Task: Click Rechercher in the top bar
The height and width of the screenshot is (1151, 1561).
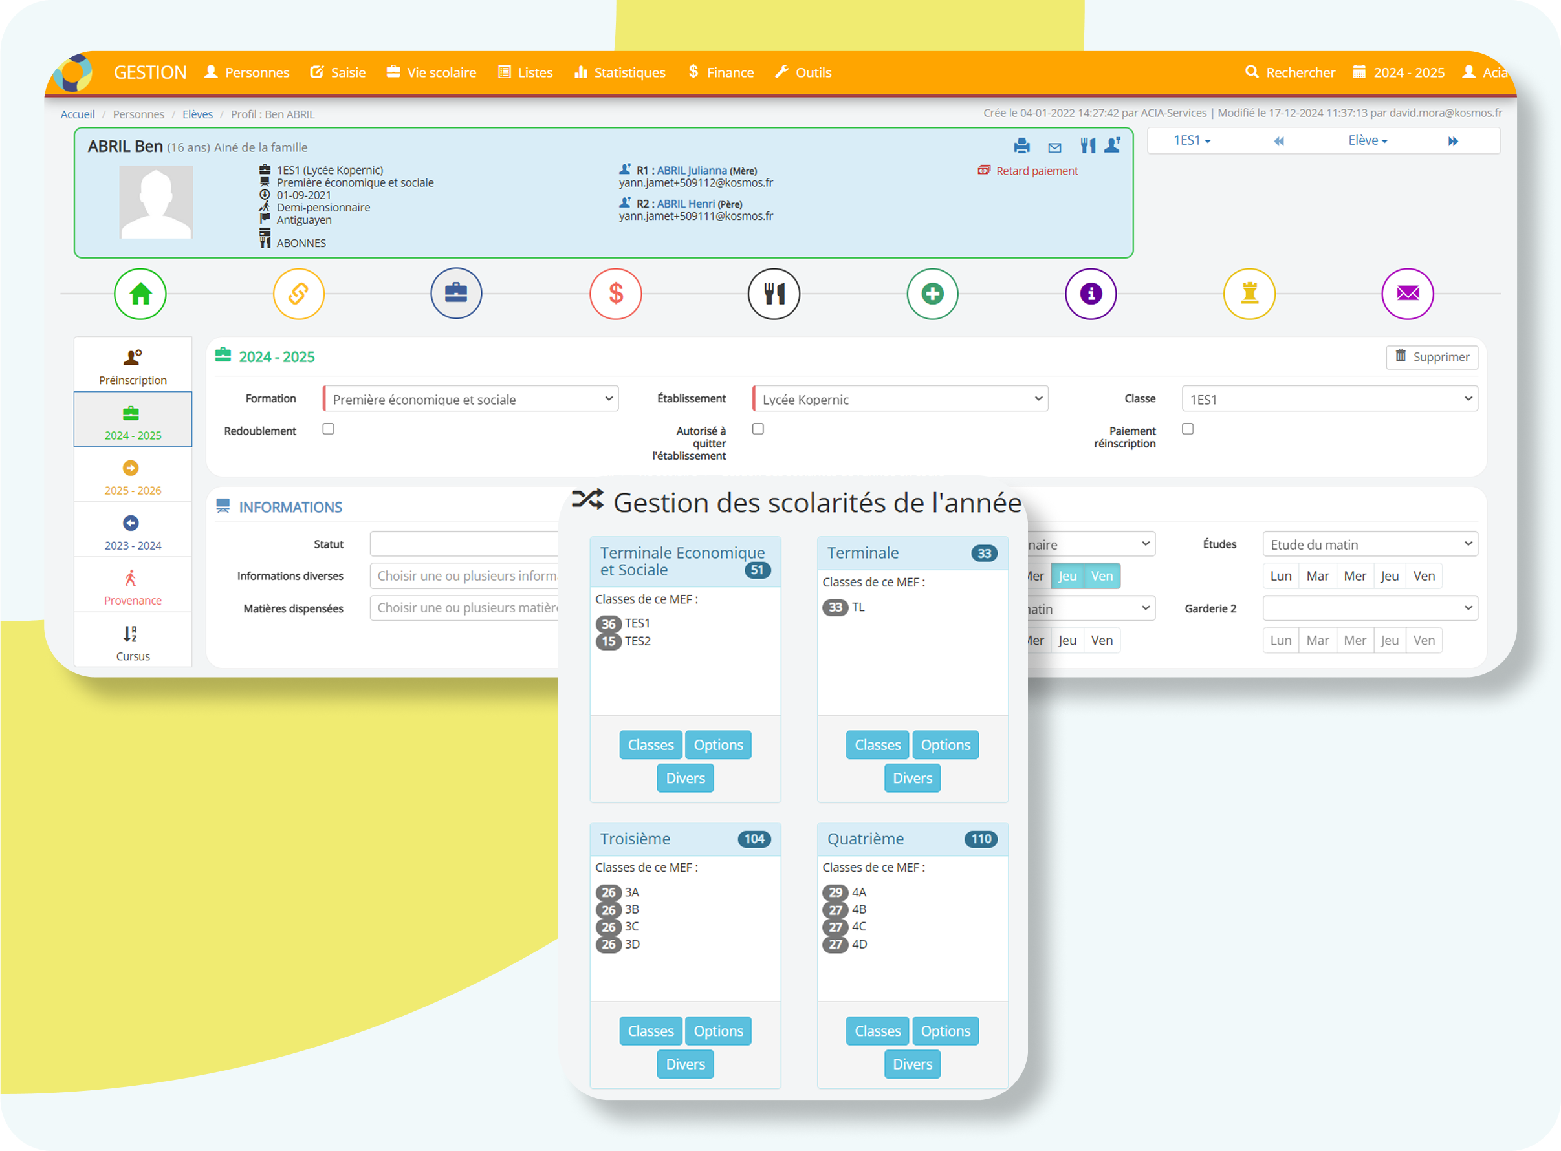Action: (1291, 72)
